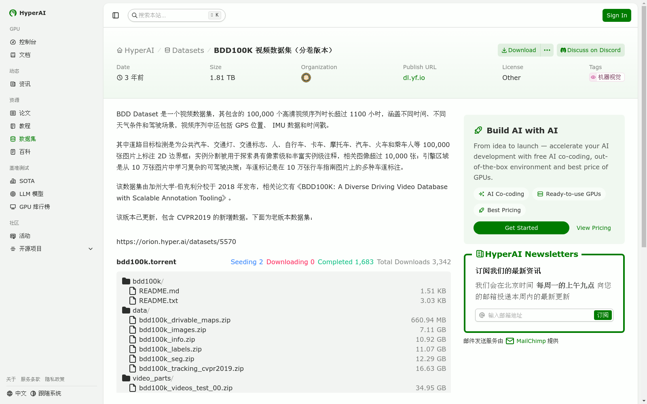647x404 pixels.
Task: Click the 活动 sidebar icon
Action: (13, 236)
